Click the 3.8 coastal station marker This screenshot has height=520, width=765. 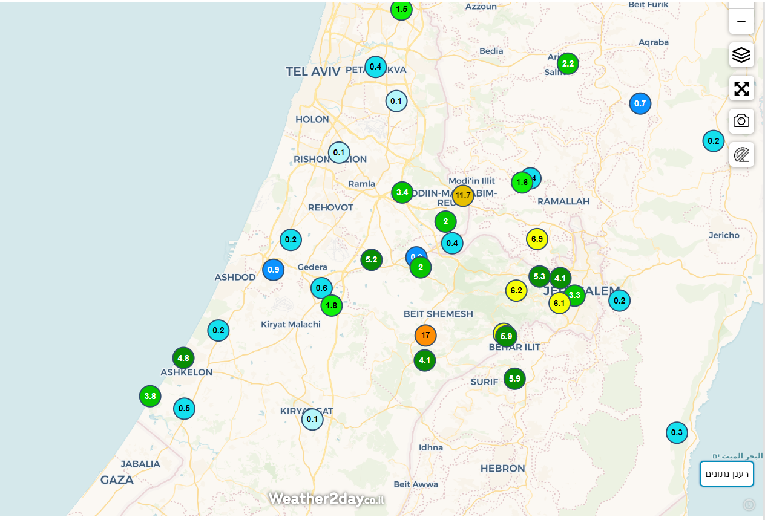[150, 397]
